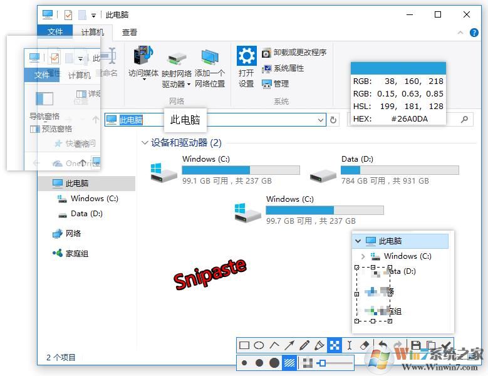Screen dimensions: 488x376
Task: Select 网络 in the navigation pane
Action: point(73,234)
